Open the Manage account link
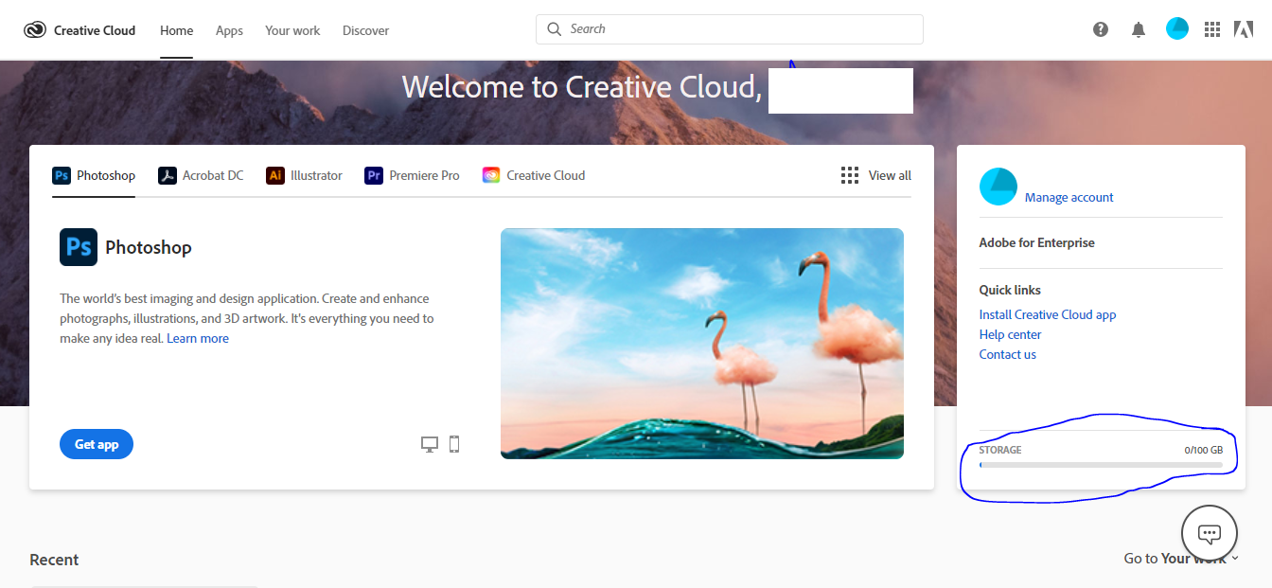The image size is (1272, 588). point(1069,198)
